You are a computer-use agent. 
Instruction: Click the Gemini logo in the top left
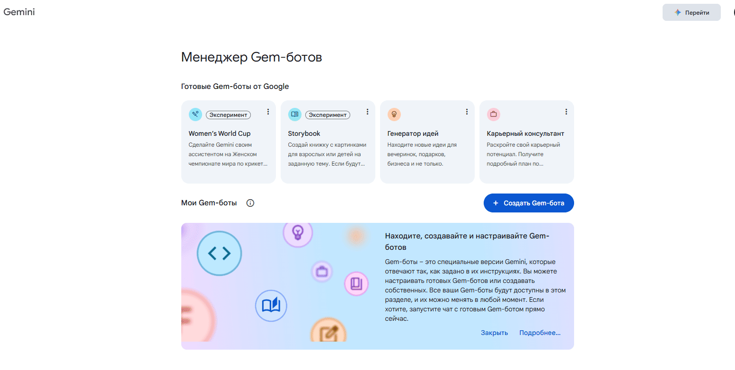coord(19,12)
